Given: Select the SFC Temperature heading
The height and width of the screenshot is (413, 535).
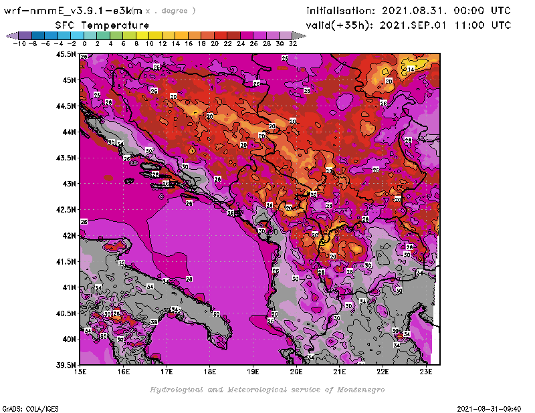Looking at the screenshot, I should (102, 25).
